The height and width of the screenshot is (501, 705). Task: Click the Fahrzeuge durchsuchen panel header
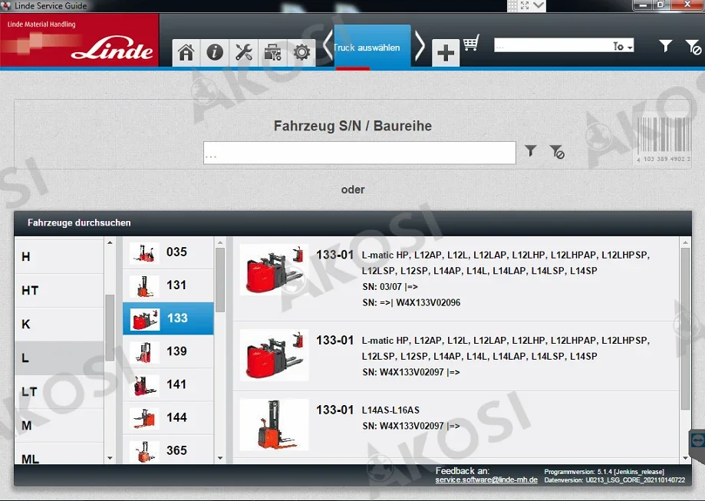(x=353, y=223)
